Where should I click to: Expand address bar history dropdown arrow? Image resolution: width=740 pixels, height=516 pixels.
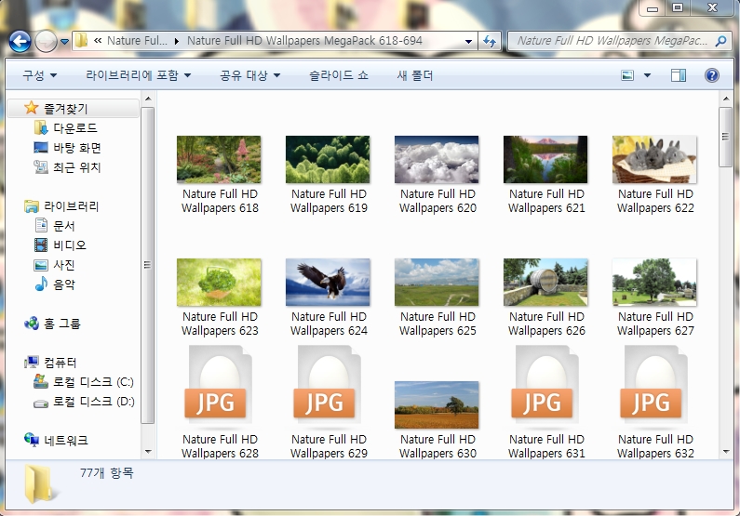(x=469, y=41)
